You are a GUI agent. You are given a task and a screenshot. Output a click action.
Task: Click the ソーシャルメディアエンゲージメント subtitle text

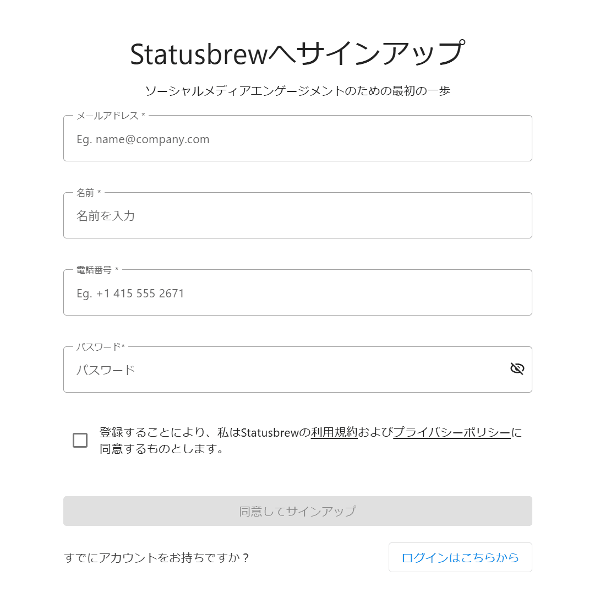[297, 91]
